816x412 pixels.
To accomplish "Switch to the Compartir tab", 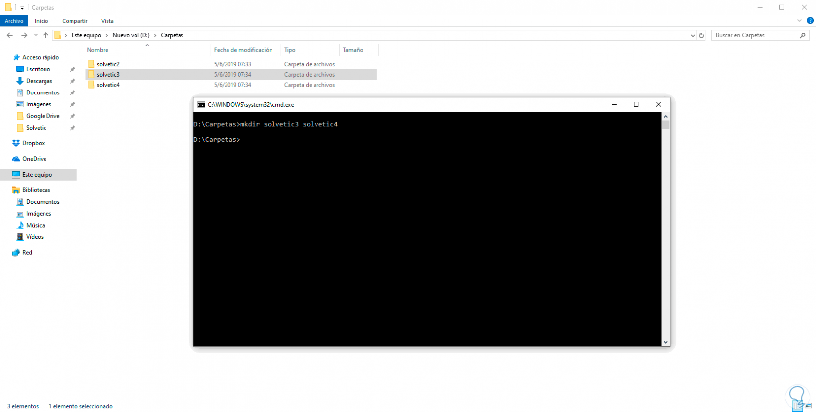I will (x=75, y=21).
